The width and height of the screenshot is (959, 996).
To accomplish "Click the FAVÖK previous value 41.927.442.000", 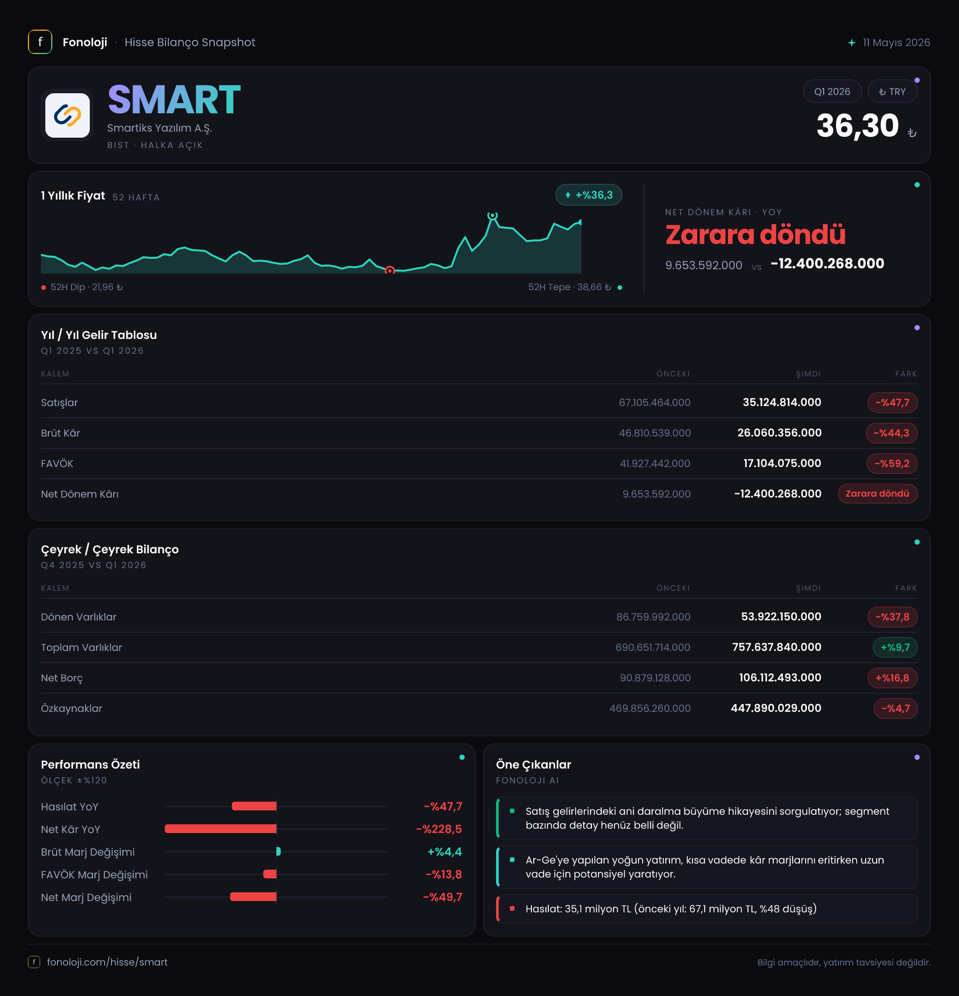I will click(655, 464).
